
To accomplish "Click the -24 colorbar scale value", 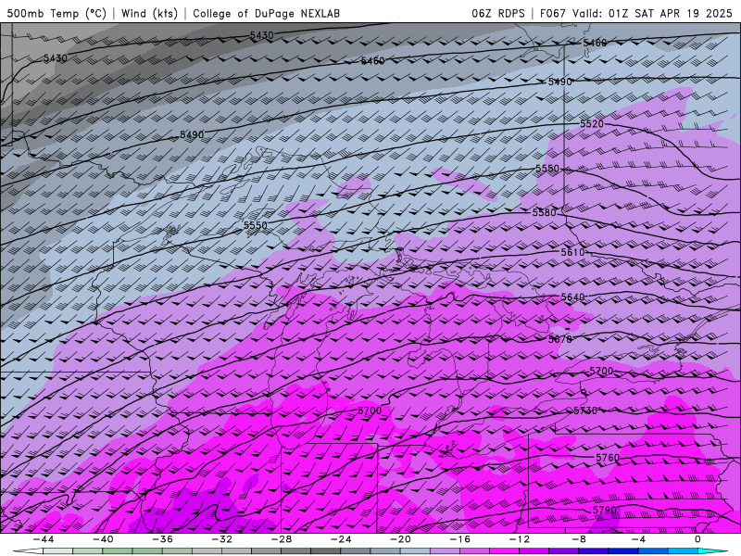I will pos(341,539).
